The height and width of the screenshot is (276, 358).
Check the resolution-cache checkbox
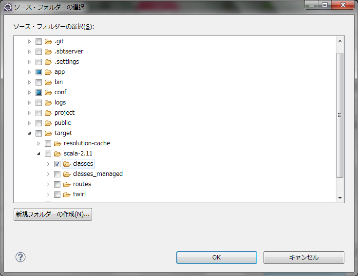coord(48,143)
